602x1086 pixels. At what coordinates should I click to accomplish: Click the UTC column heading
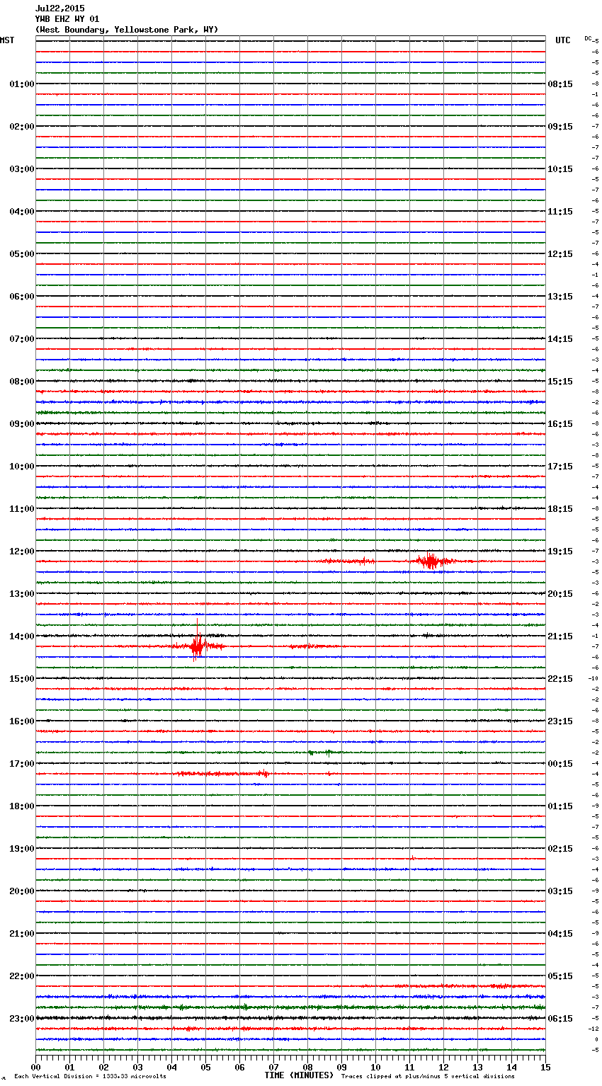562,40
